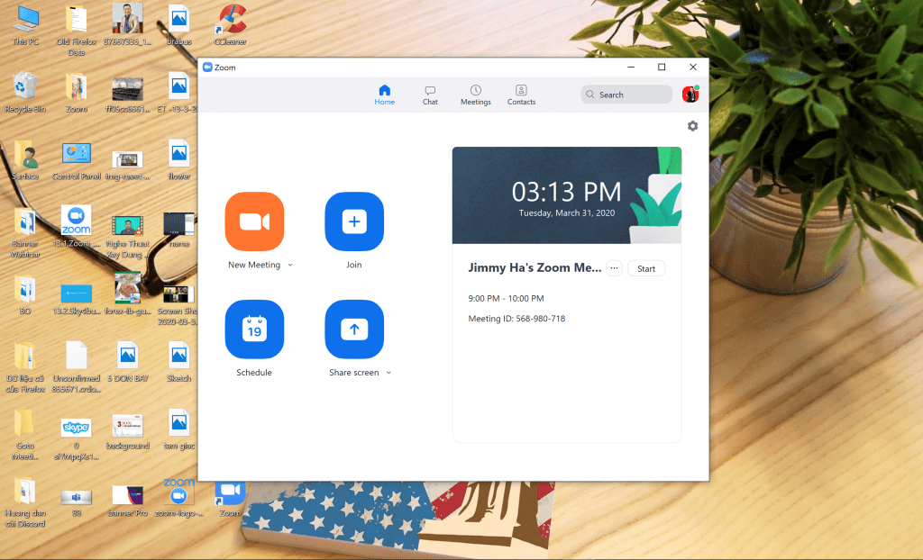
Task: Select the Skype desktop icon
Action: 76,427
